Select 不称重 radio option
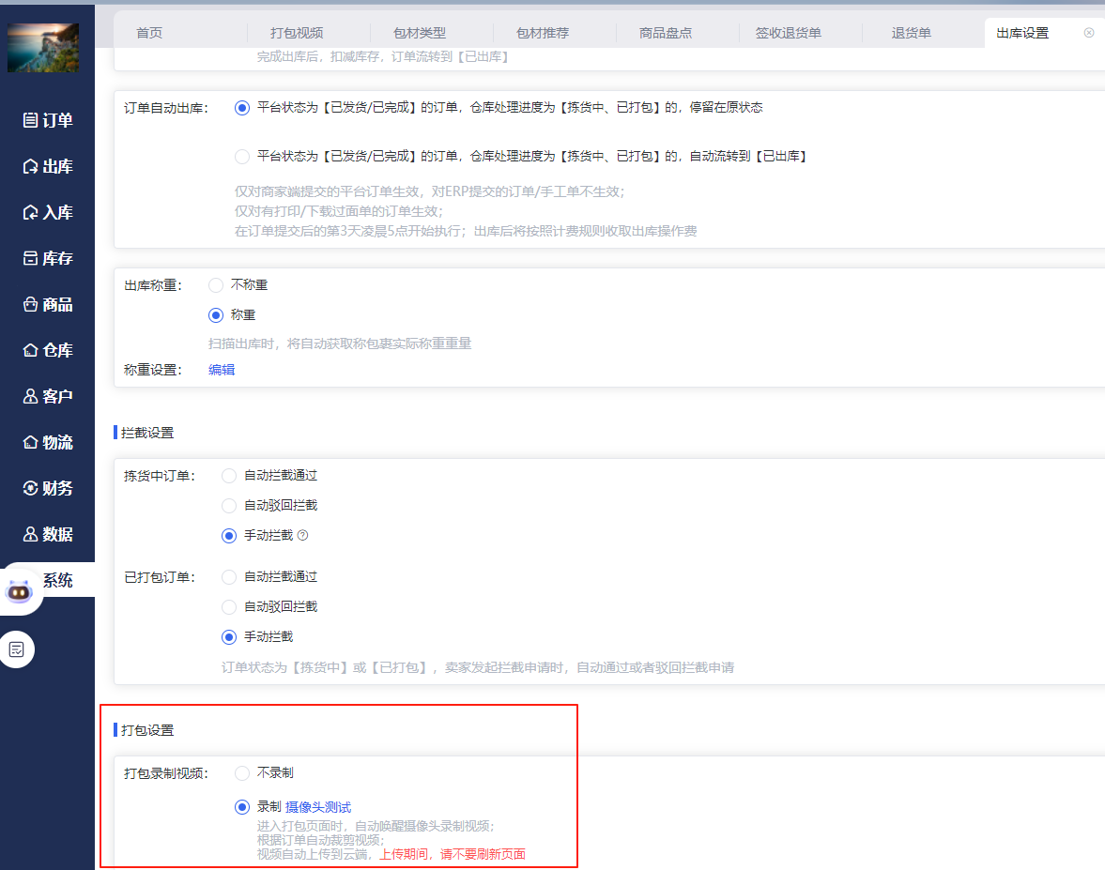This screenshot has width=1105, height=870. point(216,285)
